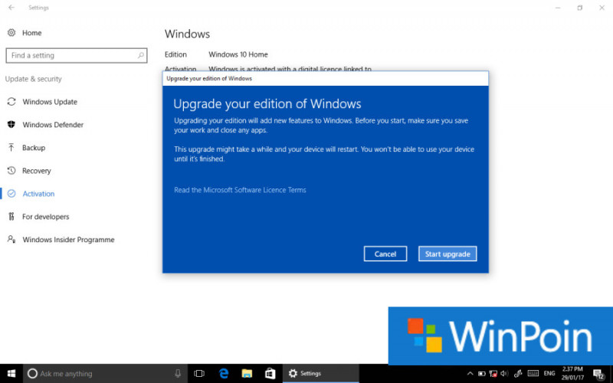Click the Cortana microphone icon
The width and height of the screenshot is (613, 383).
coord(178,373)
